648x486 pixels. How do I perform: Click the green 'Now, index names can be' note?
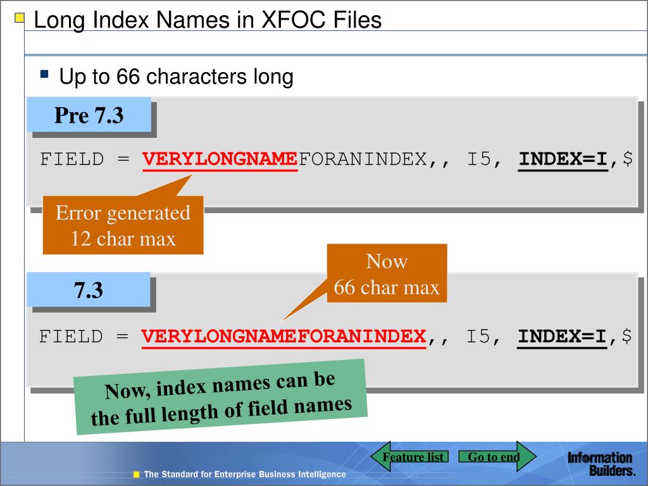(221, 397)
